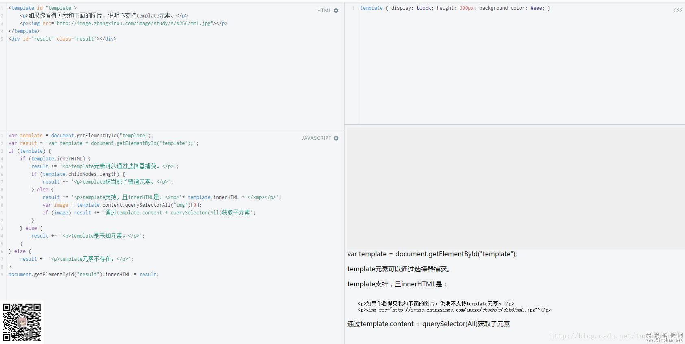Image resolution: width=685 pixels, height=344 pixels.
Task: Click output text 'var template = document.getElementById("template");'
Action: (432, 254)
